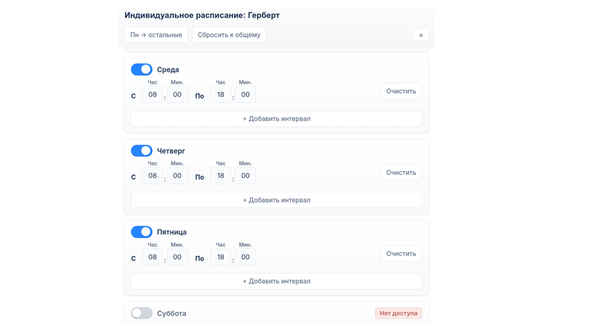Edit Среда start minutes field
The image size is (598, 336).
click(x=177, y=95)
